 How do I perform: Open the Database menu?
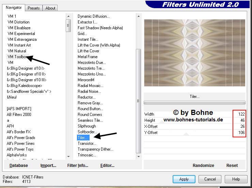pos(19,166)
